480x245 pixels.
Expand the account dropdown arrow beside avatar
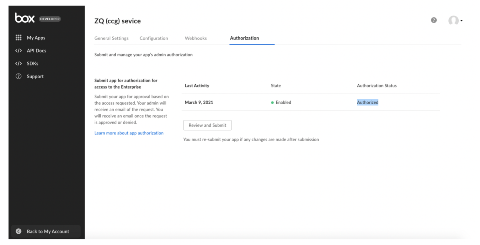point(461,21)
